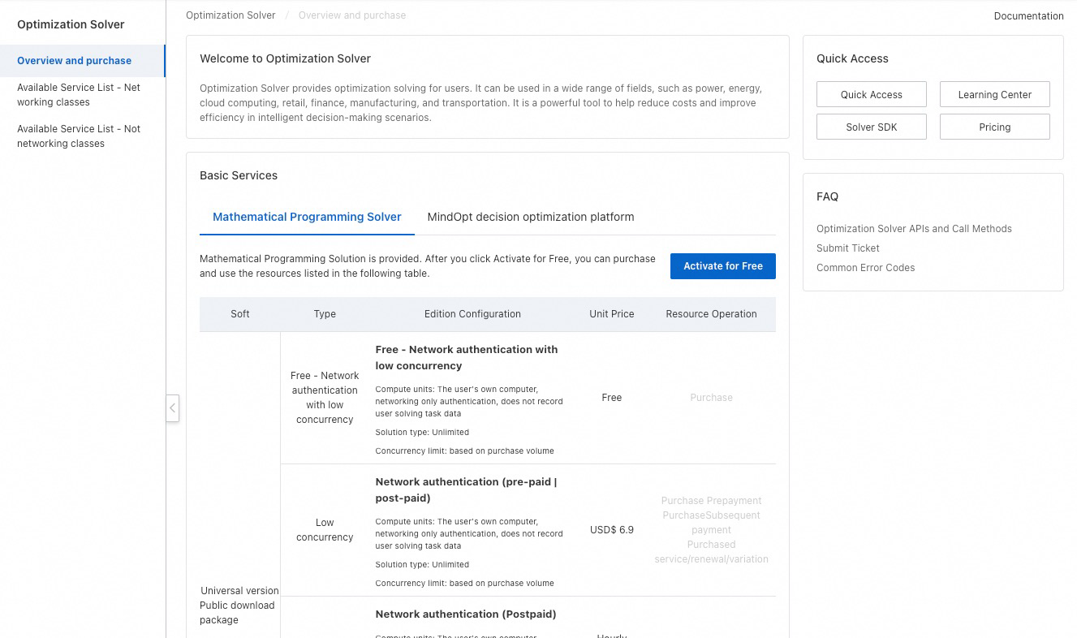Click the Submit Ticket FAQ link
The height and width of the screenshot is (638, 1077).
pyautogui.click(x=847, y=248)
